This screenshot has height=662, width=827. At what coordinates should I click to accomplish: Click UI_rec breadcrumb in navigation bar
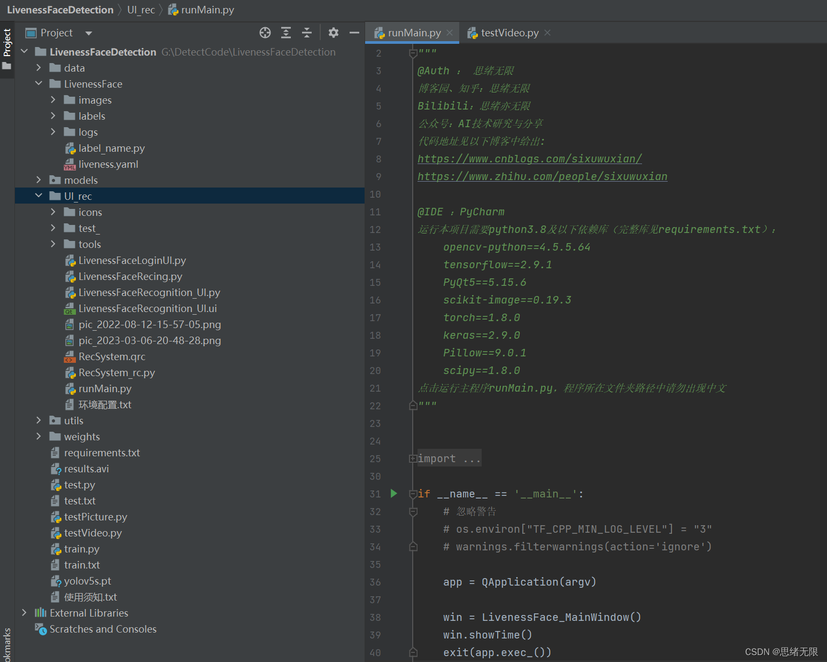pos(141,10)
